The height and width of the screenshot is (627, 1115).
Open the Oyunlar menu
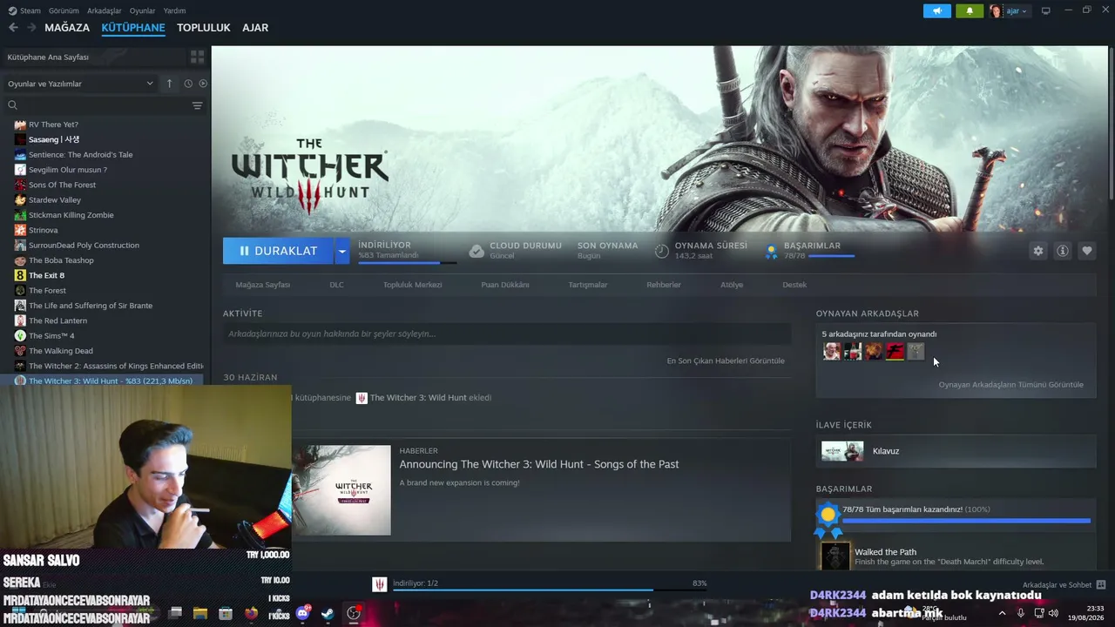coord(142,10)
